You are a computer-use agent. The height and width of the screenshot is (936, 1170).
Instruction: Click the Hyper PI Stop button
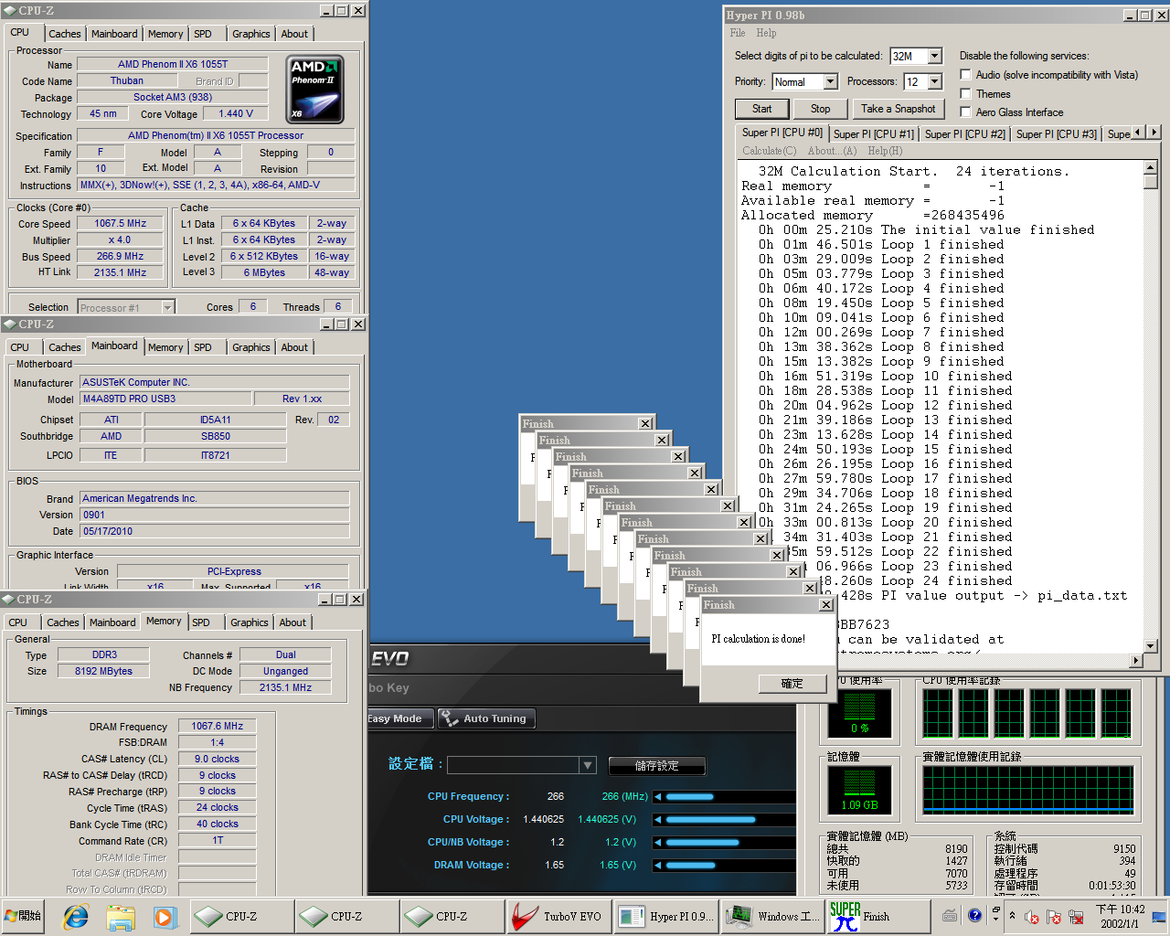(x=820, y=109)
